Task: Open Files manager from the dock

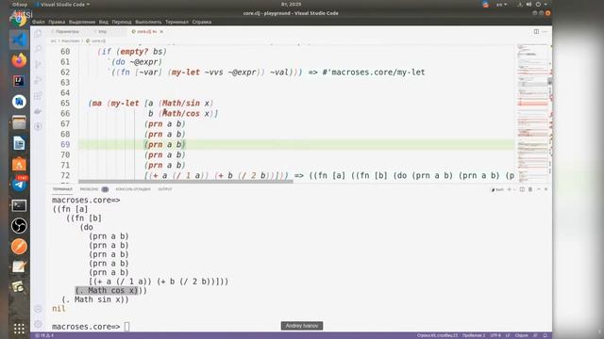Action: pyautogui.click(x=19, y=122)
